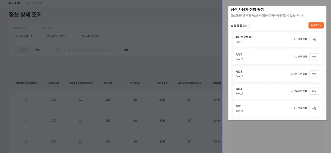Click the 모두 조회 people icon for 속성1
This screenshot has height=153, width=331.
coord(295,108)
